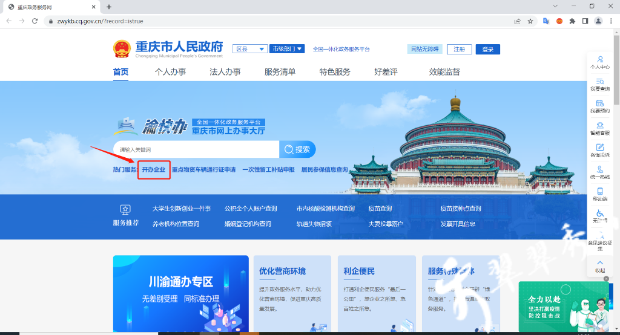Click the Google Translate icon
Screen dimensions: 620x335
point(546,21)
